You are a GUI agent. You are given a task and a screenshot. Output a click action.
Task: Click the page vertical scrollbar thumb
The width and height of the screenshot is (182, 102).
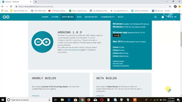tap(181, 39)
